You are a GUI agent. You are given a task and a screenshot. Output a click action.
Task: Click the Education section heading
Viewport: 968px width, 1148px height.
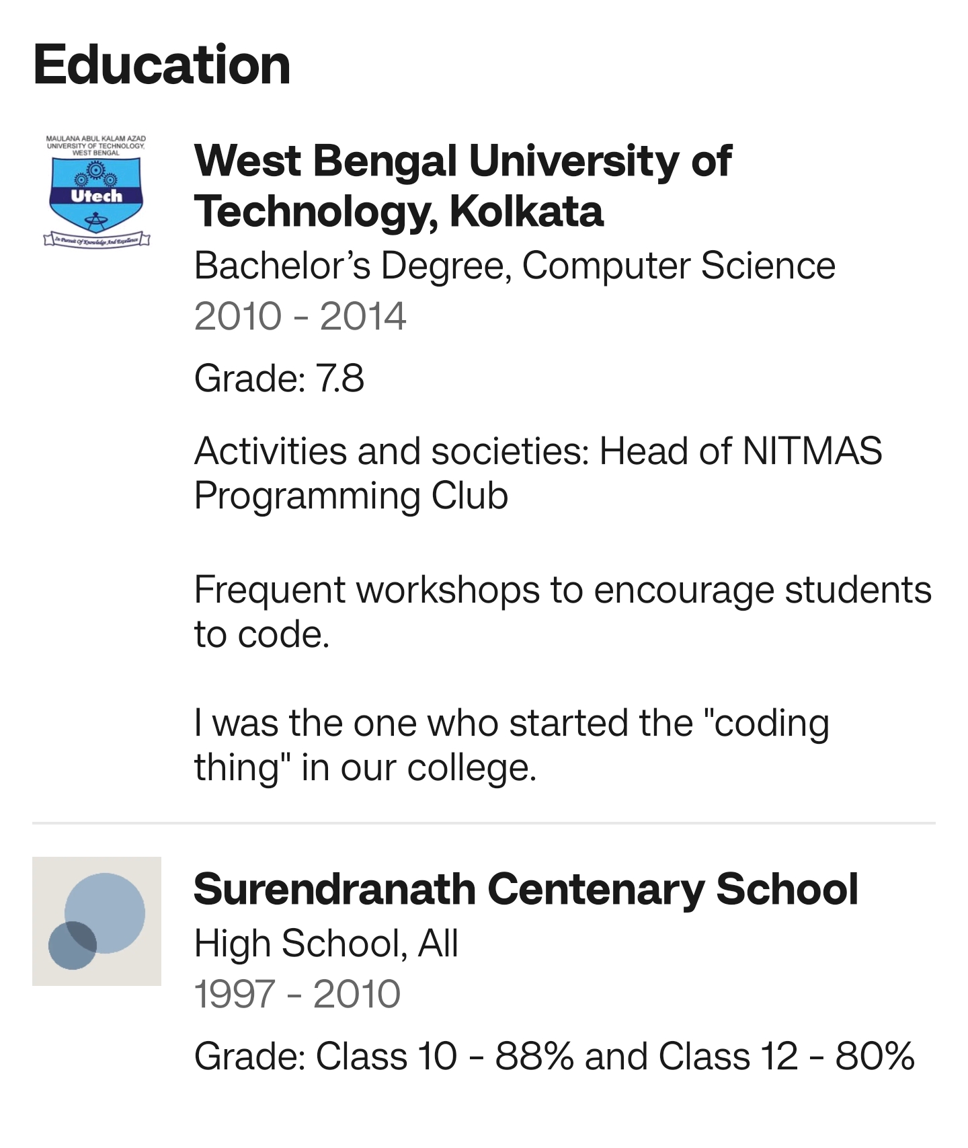(x=161, y=65)
